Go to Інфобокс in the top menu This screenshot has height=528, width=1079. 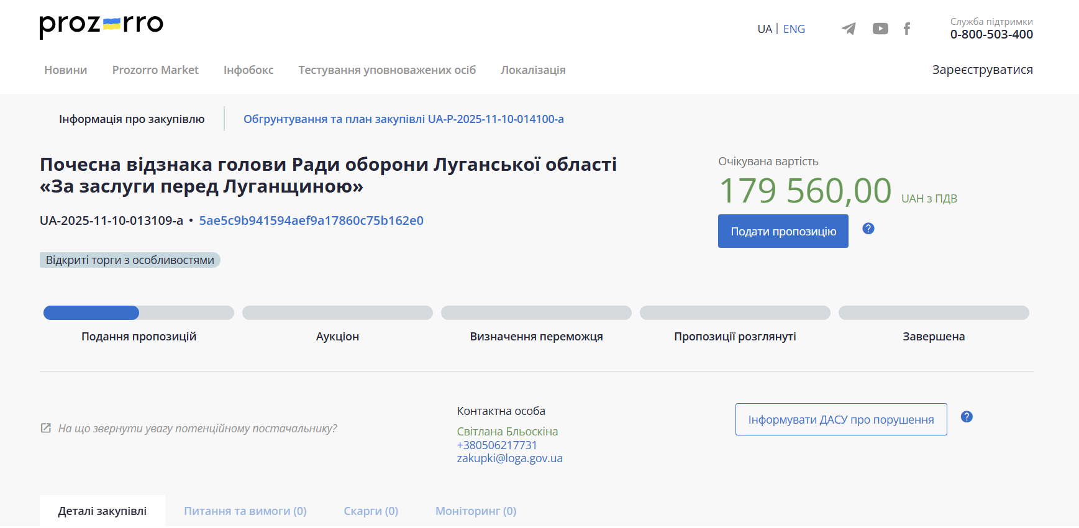coord(248,70)
